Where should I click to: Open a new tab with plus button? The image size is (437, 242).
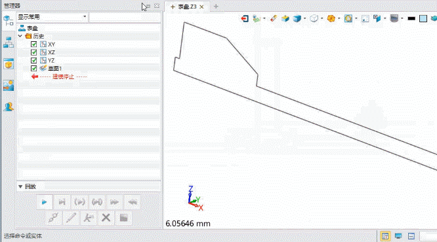216,7
